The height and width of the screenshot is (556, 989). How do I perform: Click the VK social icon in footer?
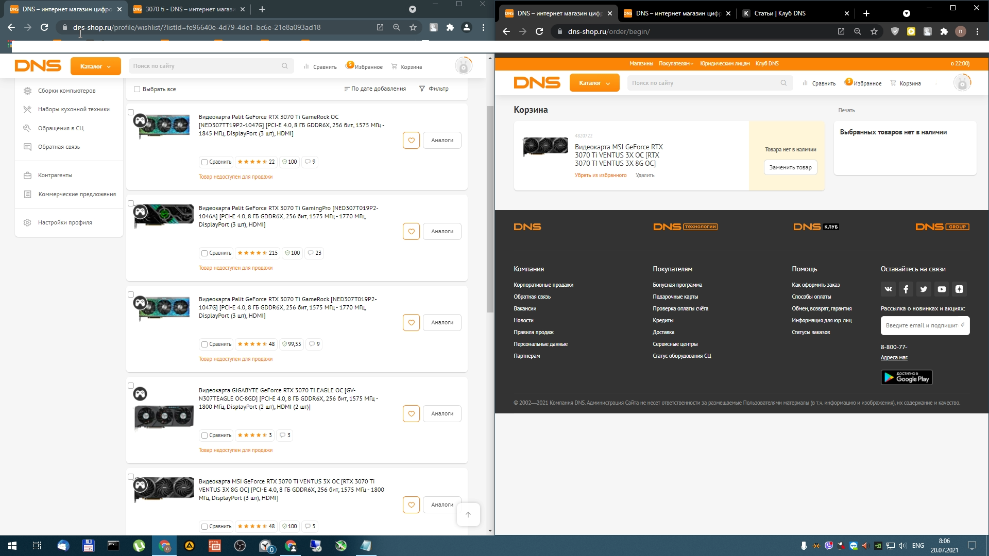point(888,289)
